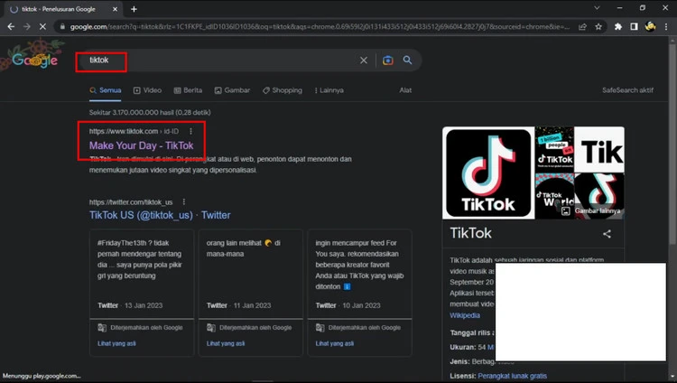Open large TikTok logo image
This screenshot has width=677, height=383.
tap(488, 173)
